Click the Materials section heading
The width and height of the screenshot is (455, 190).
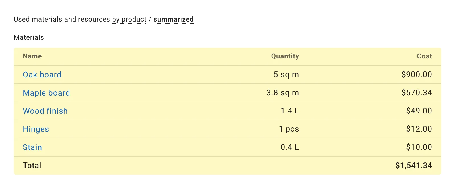[x=29, y=37]
